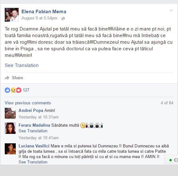Screen dimensions: 178x176
Task: Expand View previous comments
Action: click(x=28, y=103)
